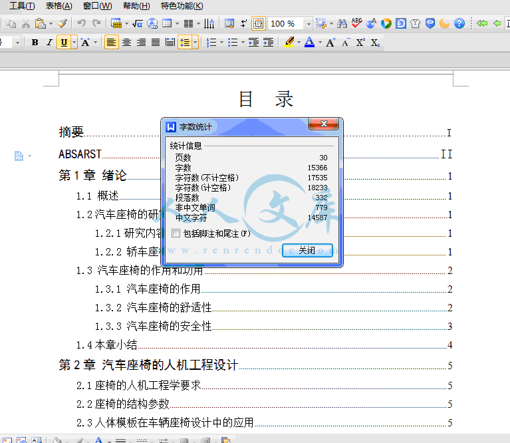
Task: Check 包括脚注和尾注 checkbox
Action: click(x=176, y=233)
